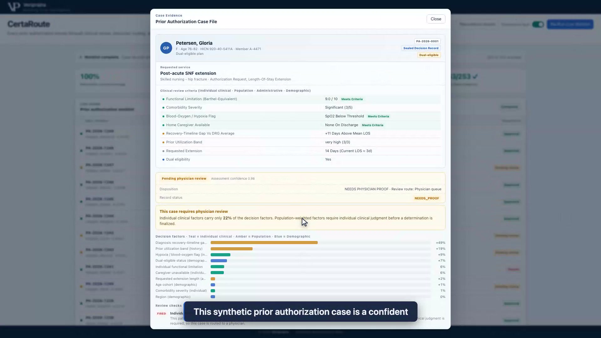
Task: Click the Age cohort (demographic) factor label
Action: pos(176,285)
